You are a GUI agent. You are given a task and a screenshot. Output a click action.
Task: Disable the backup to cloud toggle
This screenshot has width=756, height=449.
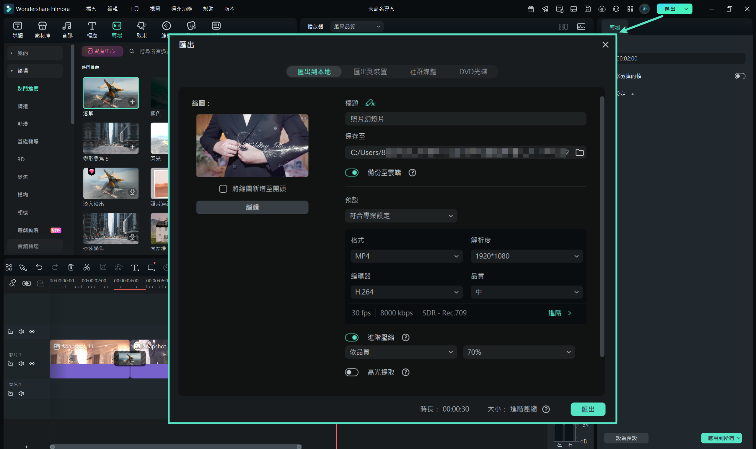(352, 173)
